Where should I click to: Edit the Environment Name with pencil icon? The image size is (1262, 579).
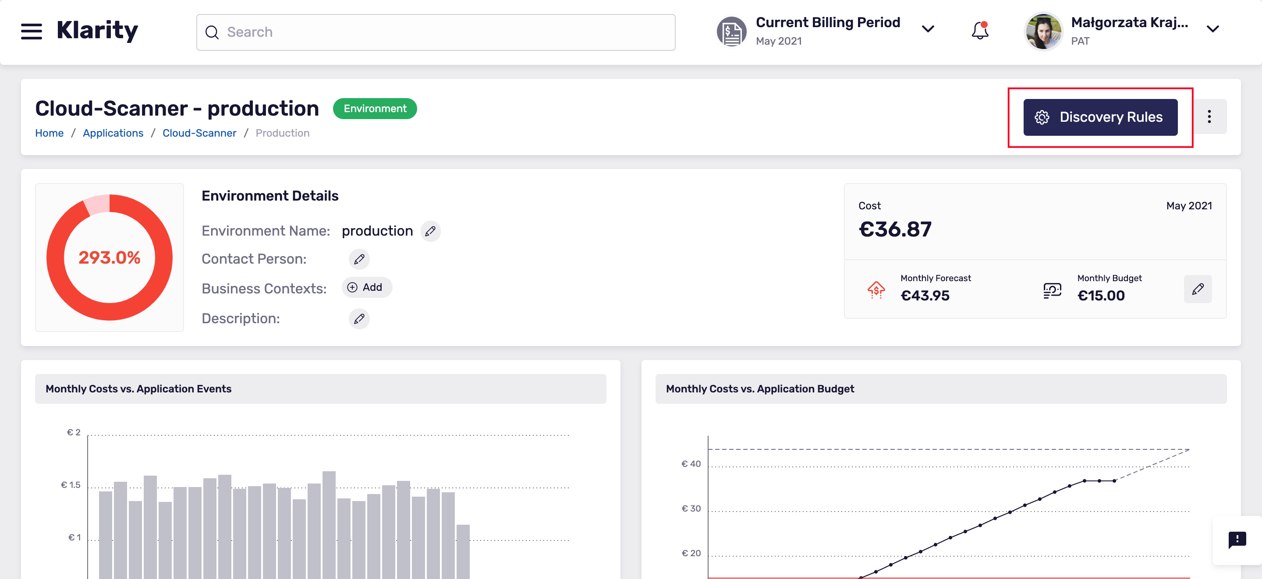pyautogui.click(x=430, y=231)
